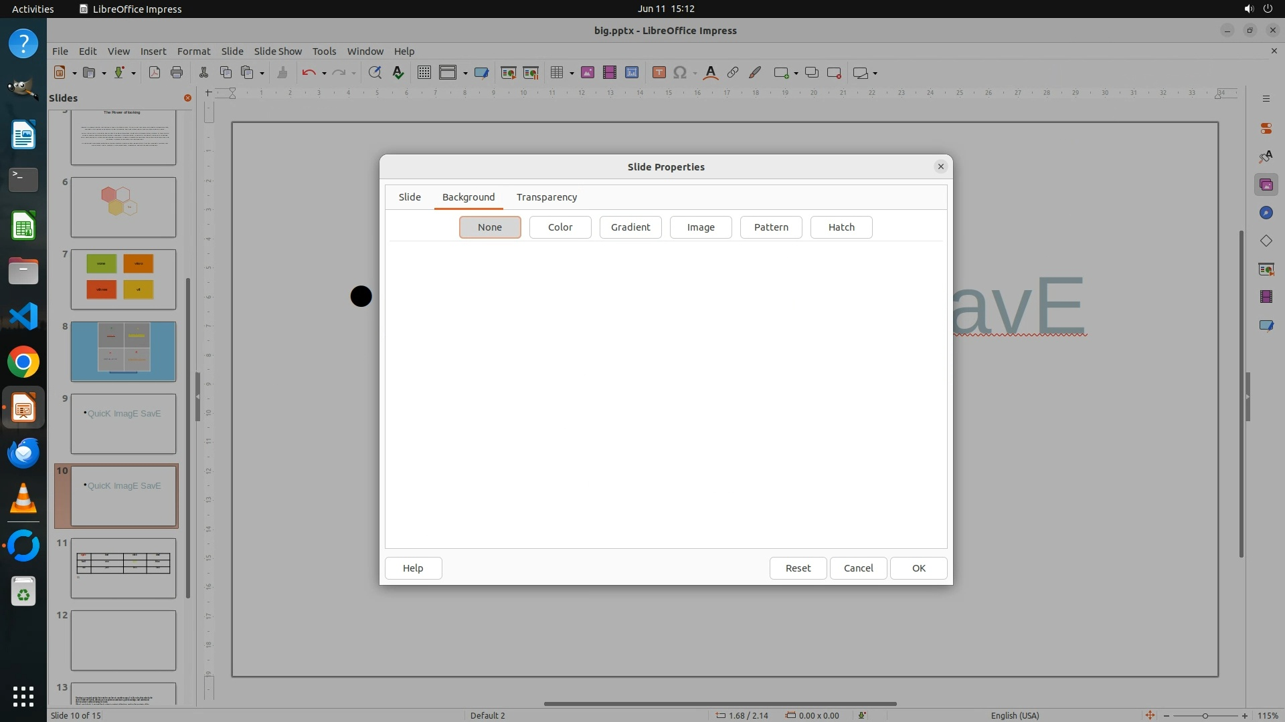
Task: Confirm the dialog with OK
Action: [918, 568]
